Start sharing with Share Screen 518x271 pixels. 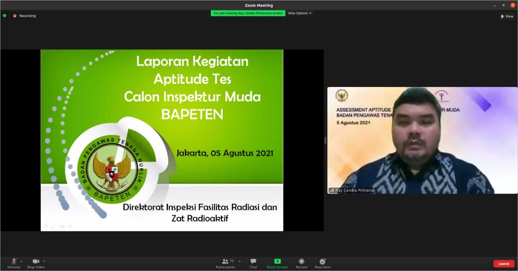(277, 263)
